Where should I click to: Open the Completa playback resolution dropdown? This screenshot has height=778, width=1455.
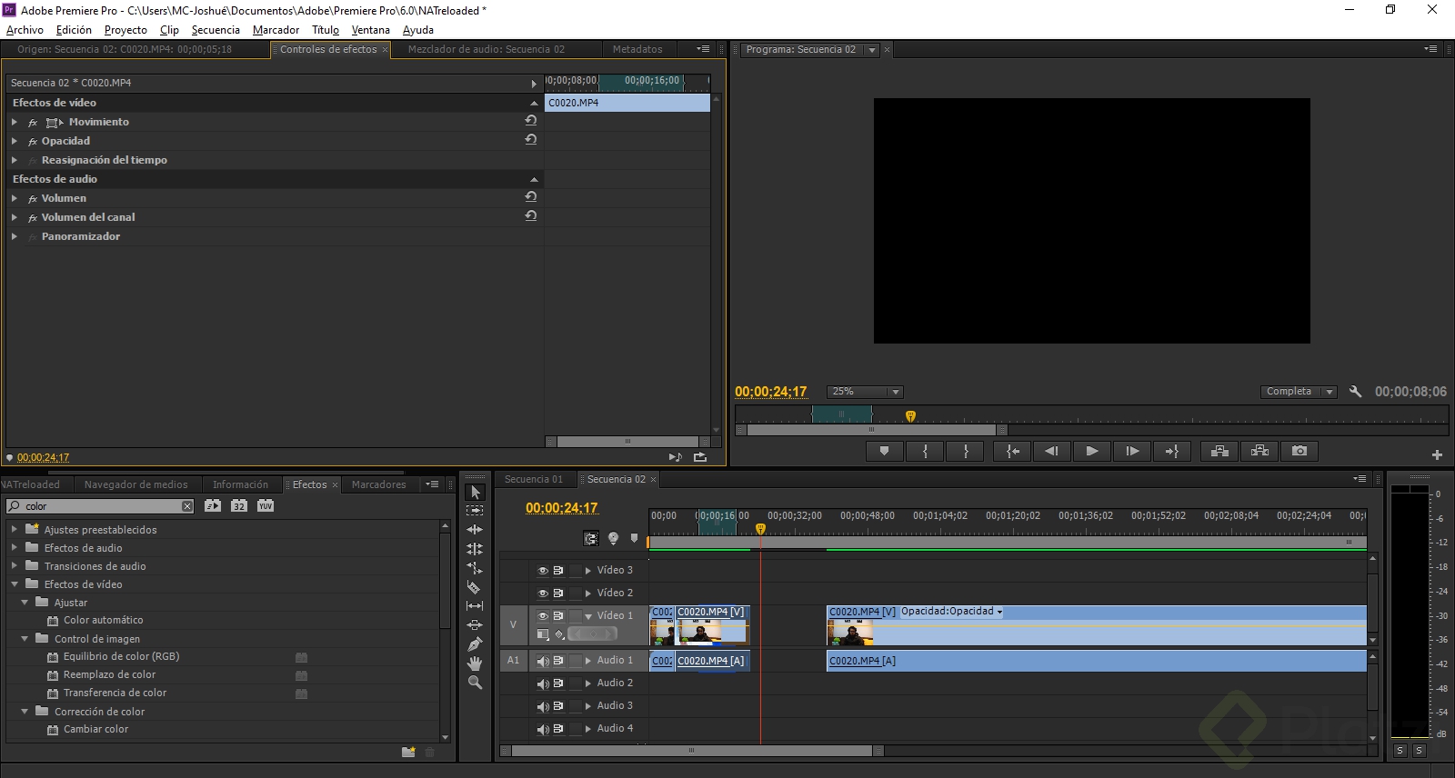[x=1329, y=392]
